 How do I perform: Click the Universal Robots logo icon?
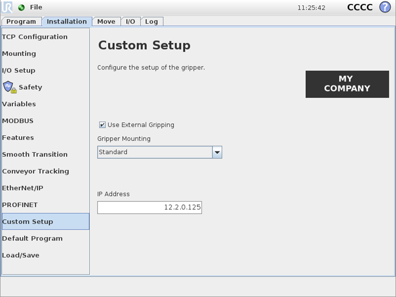tap(6, 7)
